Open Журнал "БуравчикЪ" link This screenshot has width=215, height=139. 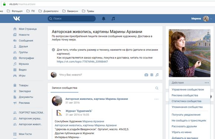pos(79,111)
